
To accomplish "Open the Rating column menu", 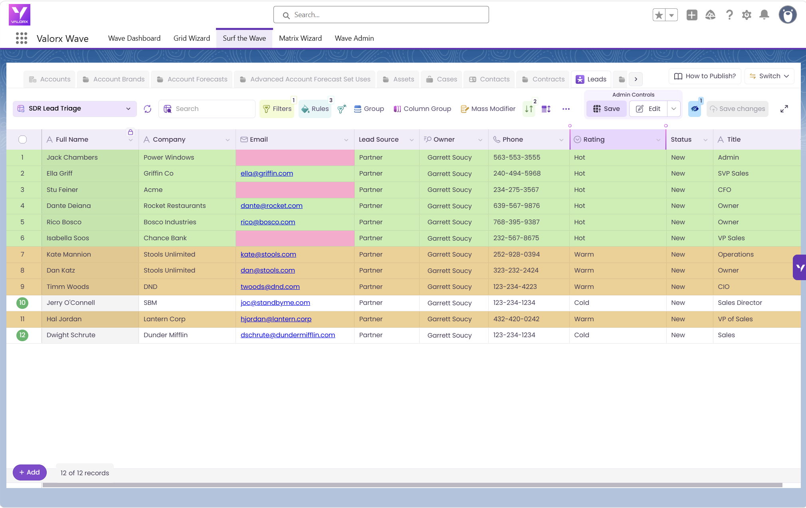I will [658, 140].
